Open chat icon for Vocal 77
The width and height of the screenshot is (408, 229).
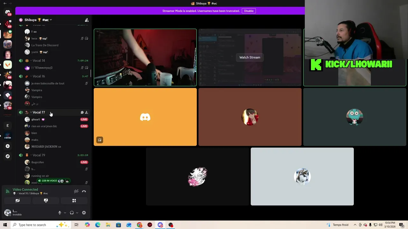coord(82,112)
